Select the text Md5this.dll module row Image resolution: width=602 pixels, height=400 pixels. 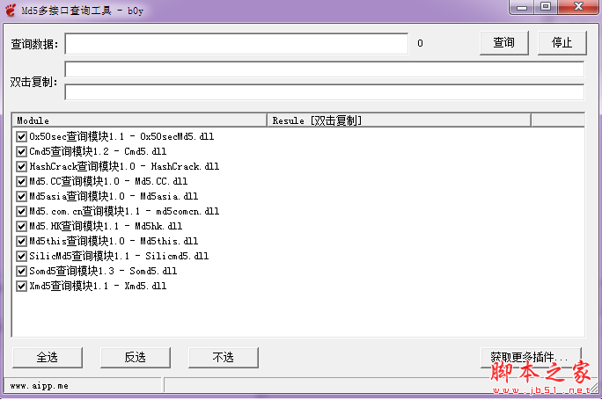click(114, 241)
